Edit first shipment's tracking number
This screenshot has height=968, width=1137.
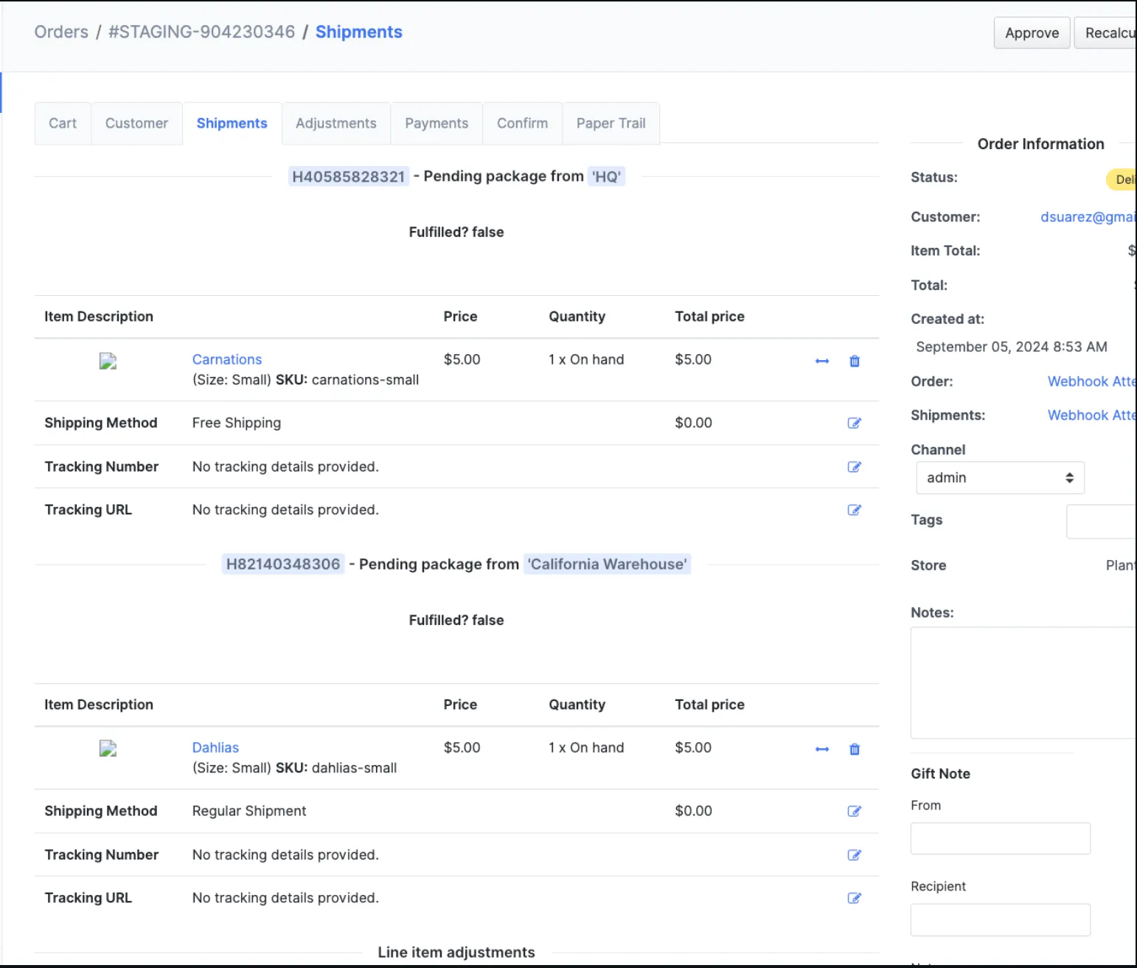[855, 466]
